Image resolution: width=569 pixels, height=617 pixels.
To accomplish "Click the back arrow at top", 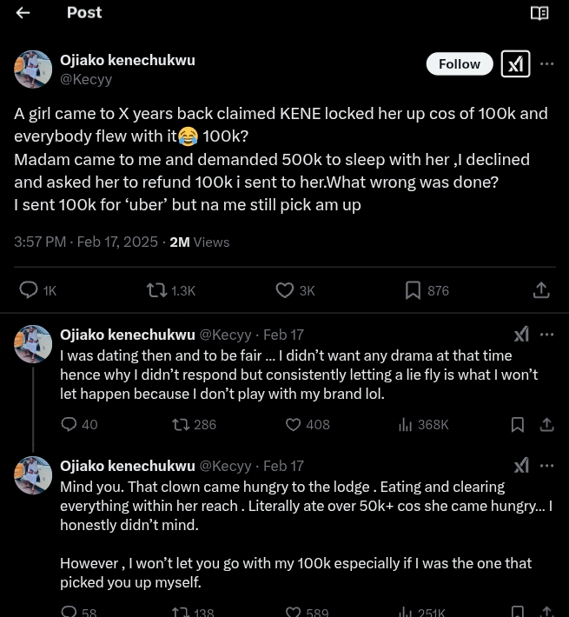I will (23, 13).
